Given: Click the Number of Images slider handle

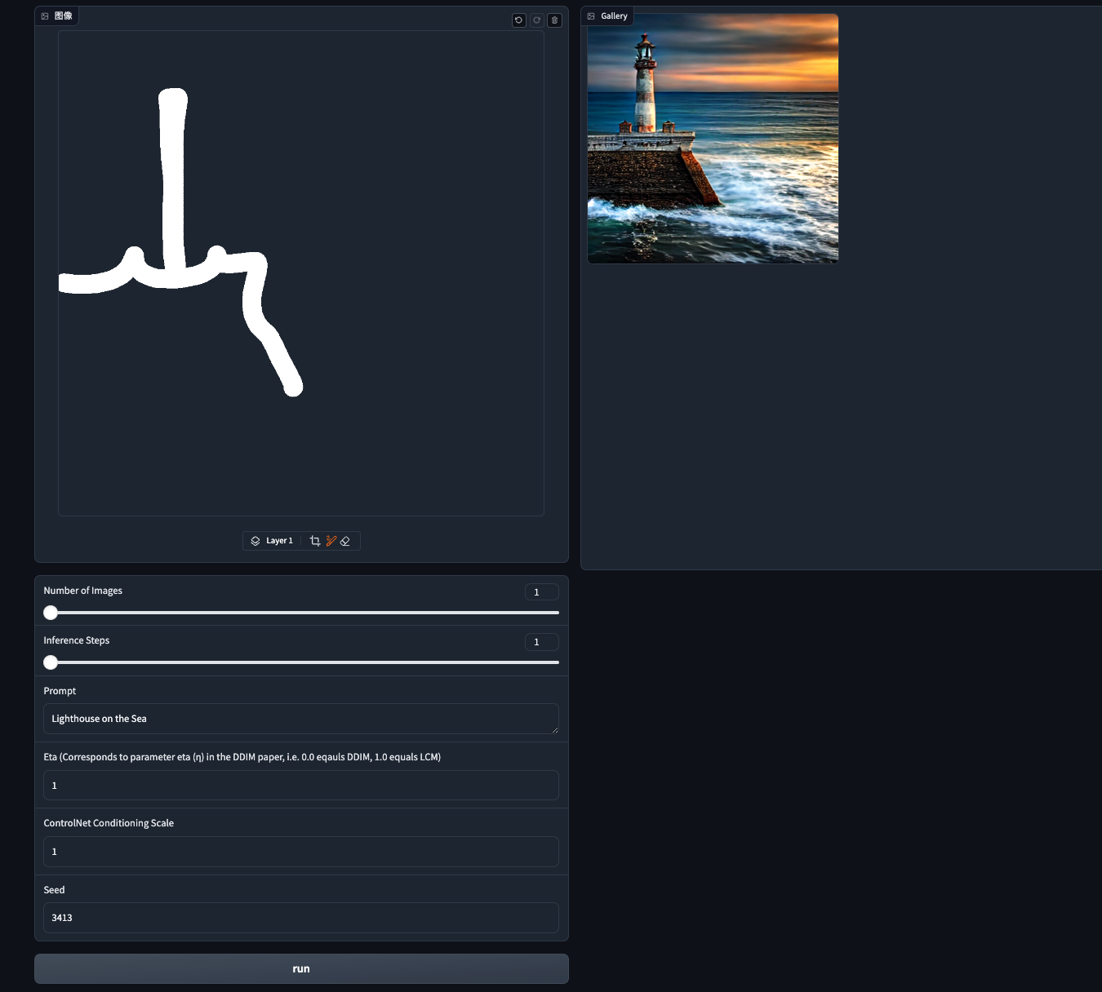Looking at the screenshot, I should [51, 613].
